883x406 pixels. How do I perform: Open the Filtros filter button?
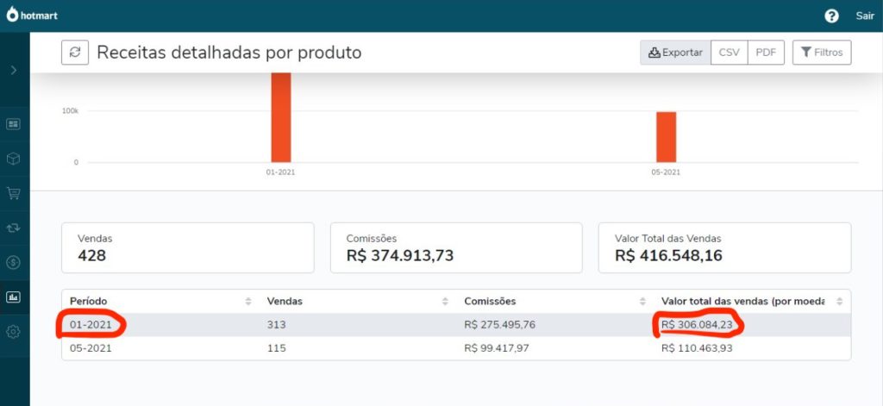point(822,53)
